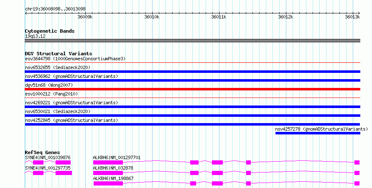Select the Cytogenetic Bands track heading
This screenshot has height=188, width=372.
click(50, 31)
